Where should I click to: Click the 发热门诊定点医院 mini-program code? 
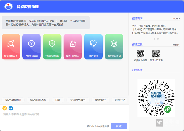[x=156, y=98]
